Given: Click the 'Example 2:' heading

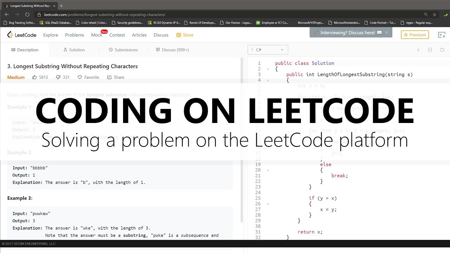Looking at the screenshot, I should pos(20,153).
